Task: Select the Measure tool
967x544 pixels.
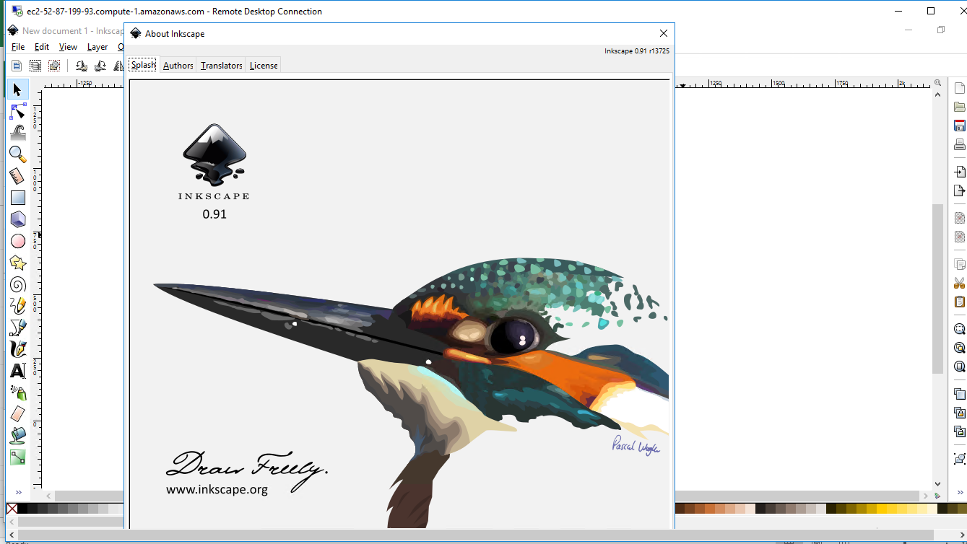Action: [17, 175]
